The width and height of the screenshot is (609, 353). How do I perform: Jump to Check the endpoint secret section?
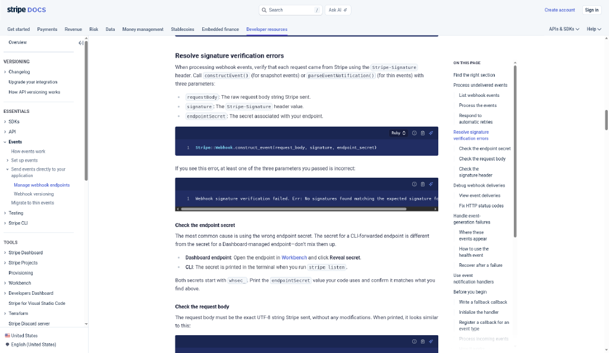click(x=485, y=149)
